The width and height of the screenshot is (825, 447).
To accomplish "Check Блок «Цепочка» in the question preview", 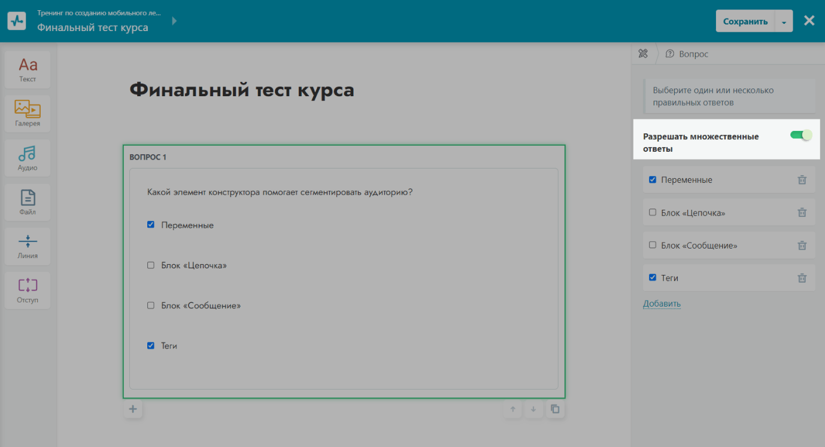I will click(x=151, y=265).
